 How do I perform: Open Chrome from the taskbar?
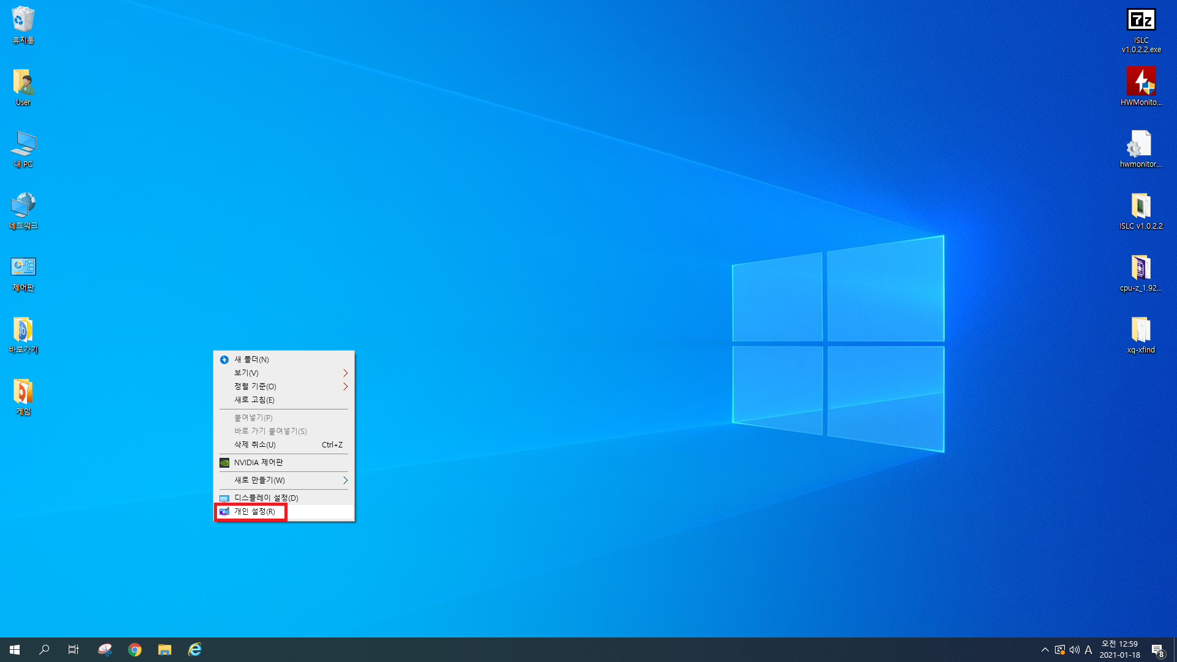pyautogui.click(x=135, y=650)
